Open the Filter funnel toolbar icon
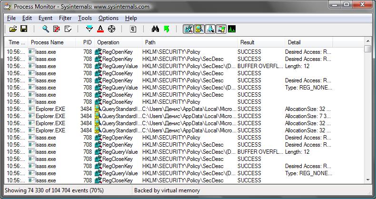This screenshot has width=376, height=199. click(x=89, y=29)
